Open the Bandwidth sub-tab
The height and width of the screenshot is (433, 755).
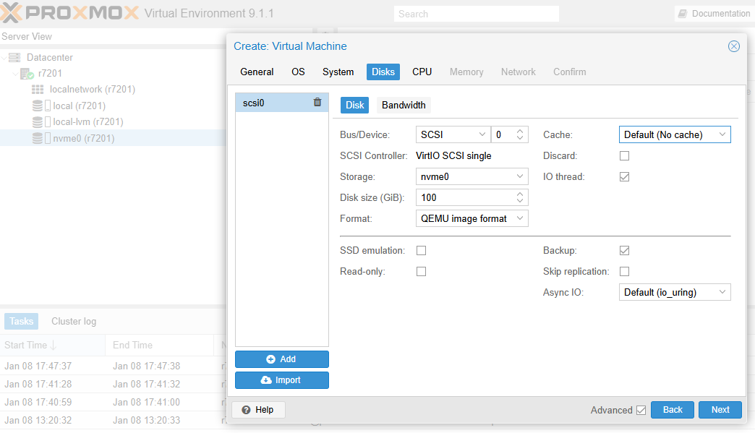coord(404,105)
